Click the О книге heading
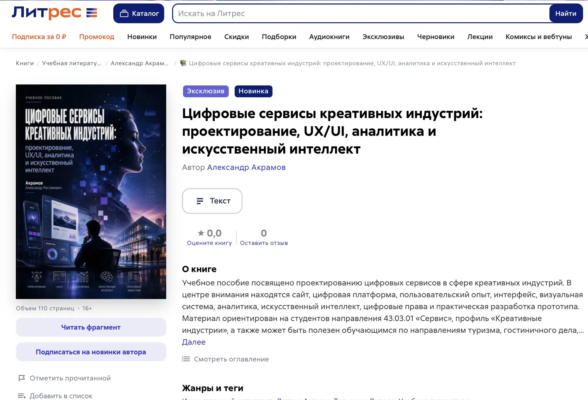Viewport: 588px width, 400px height. [199, 269]
